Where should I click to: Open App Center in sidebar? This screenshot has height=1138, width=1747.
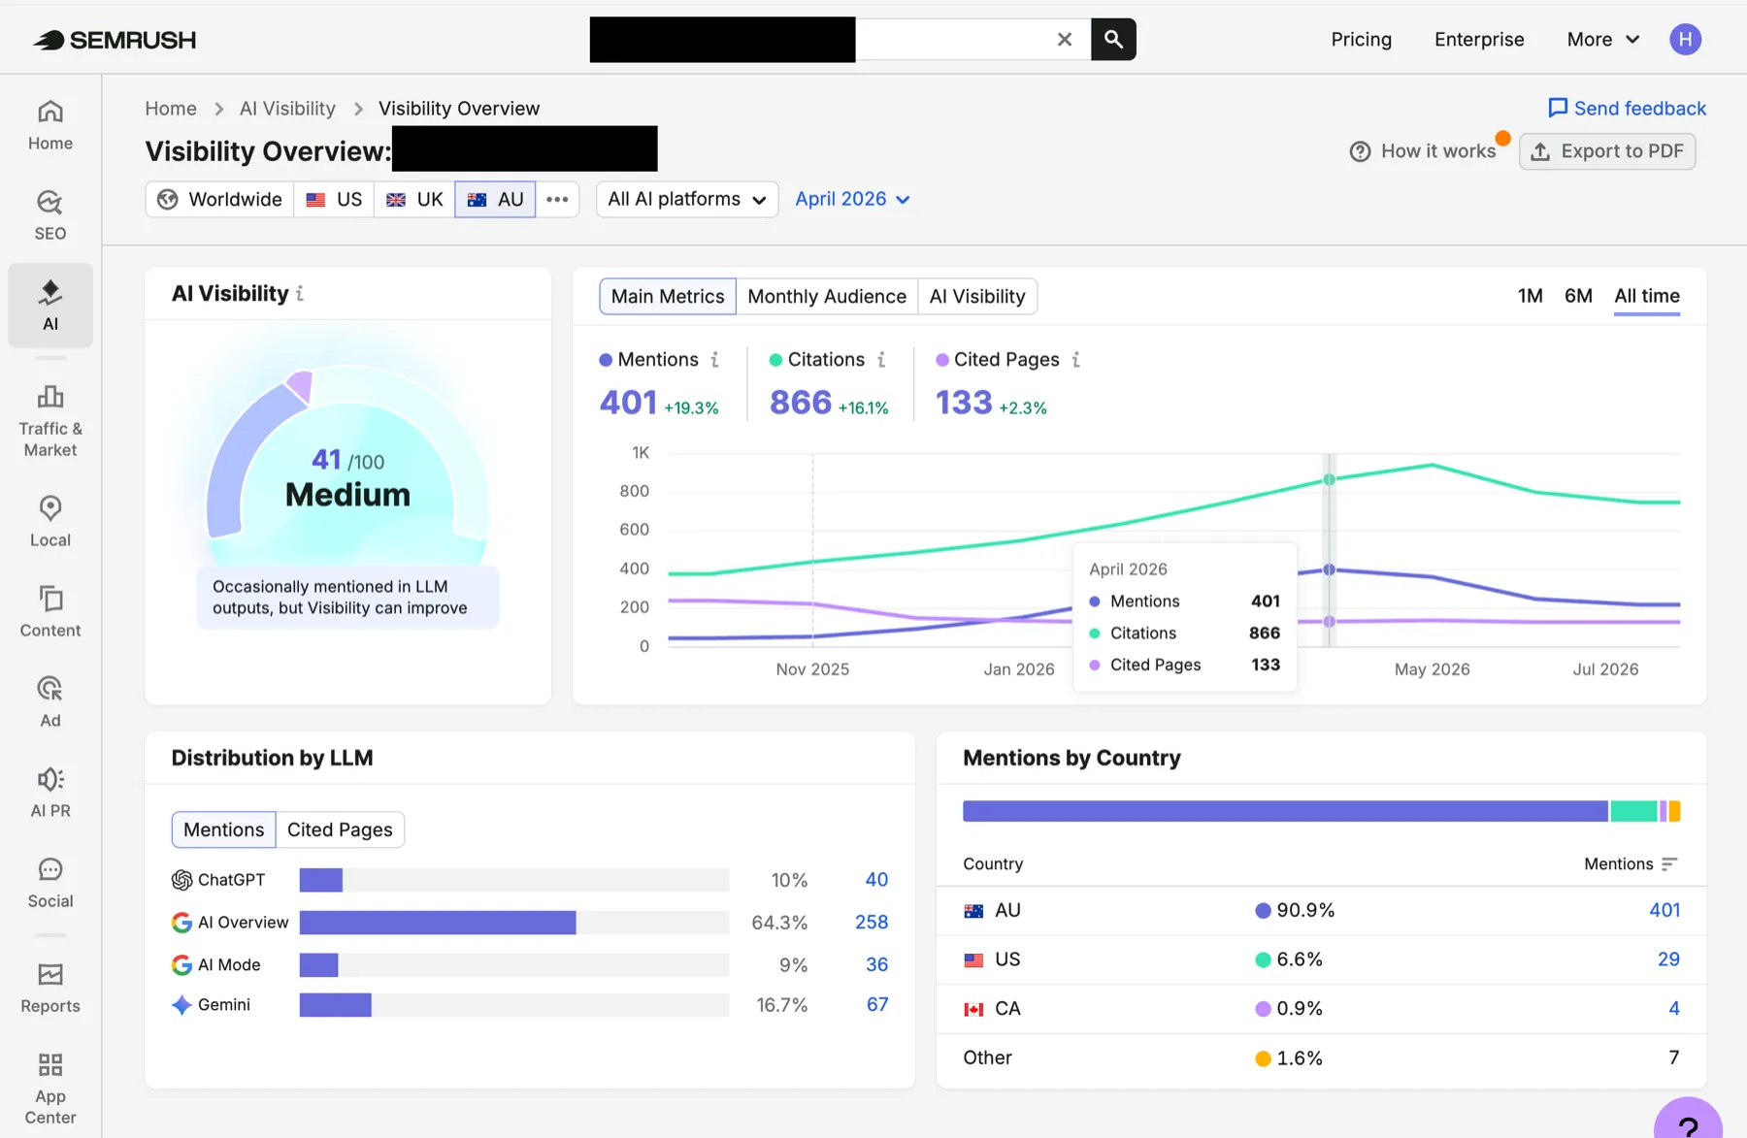[50, 1089]
